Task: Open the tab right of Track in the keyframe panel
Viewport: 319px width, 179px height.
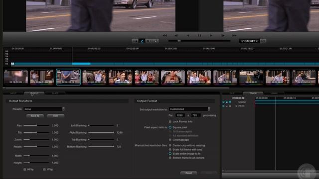Action: point(274,93)
